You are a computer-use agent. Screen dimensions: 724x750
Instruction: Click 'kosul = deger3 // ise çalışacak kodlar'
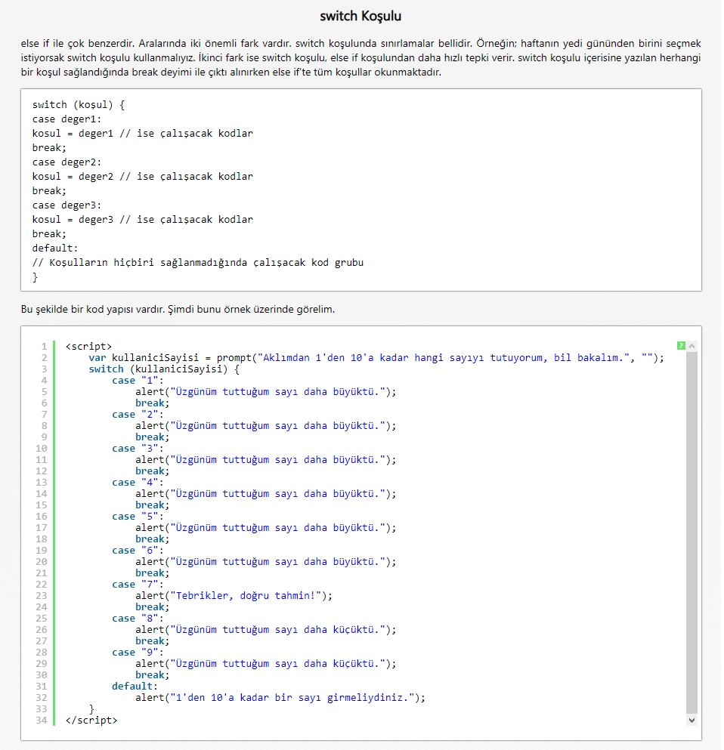pyautogui.click(x=143, y=220)
